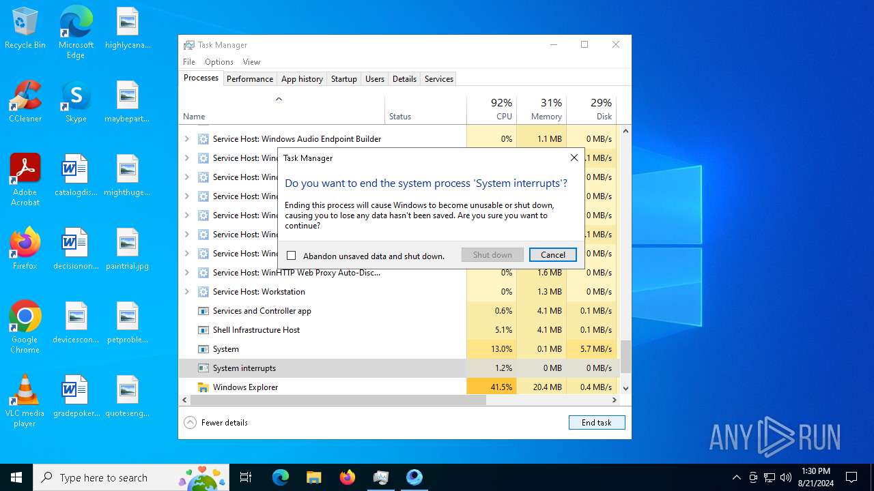This screenshot has height=491, width=874.
Task: Select the Skype desktop shortcut
Action: pyautogui.click(x=76, y=102)
